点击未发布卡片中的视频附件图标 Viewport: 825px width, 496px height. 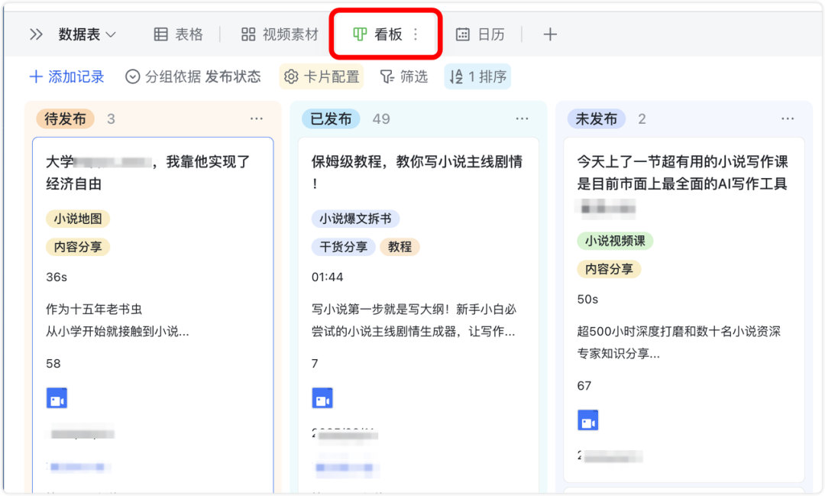click(588, 420)
